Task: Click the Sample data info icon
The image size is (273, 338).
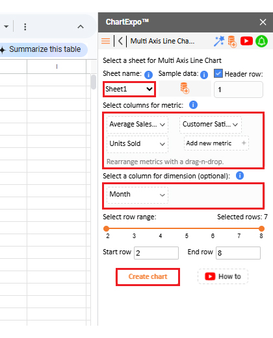Action: coord(204,75)
